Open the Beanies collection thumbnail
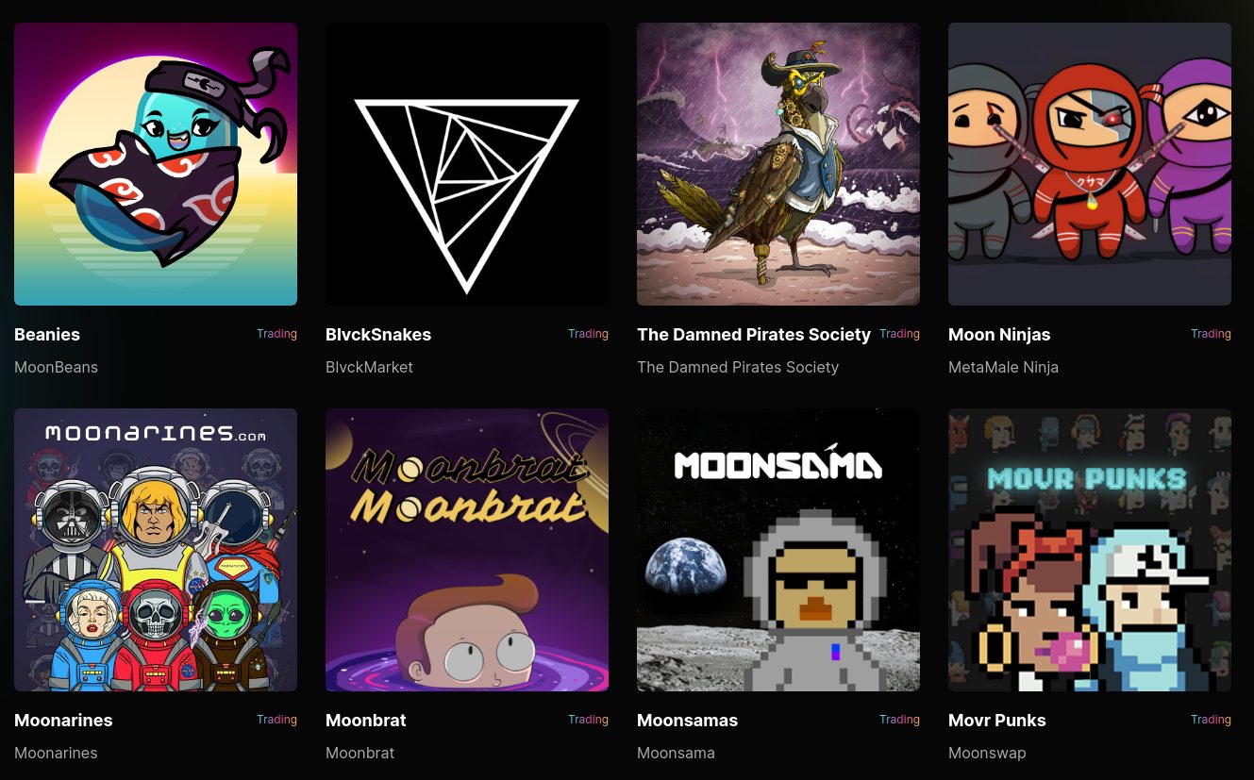1254x780 pixels. pos(156,164)
